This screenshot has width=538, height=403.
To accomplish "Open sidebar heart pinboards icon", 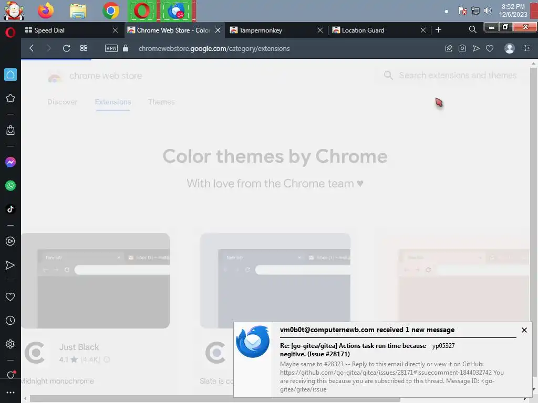I will (x=11, y=297).
